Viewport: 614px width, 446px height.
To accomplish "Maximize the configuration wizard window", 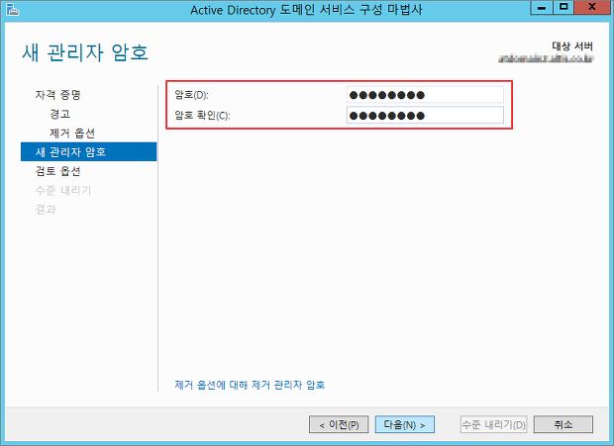I will pyautogui.click(x=563, y=8).
